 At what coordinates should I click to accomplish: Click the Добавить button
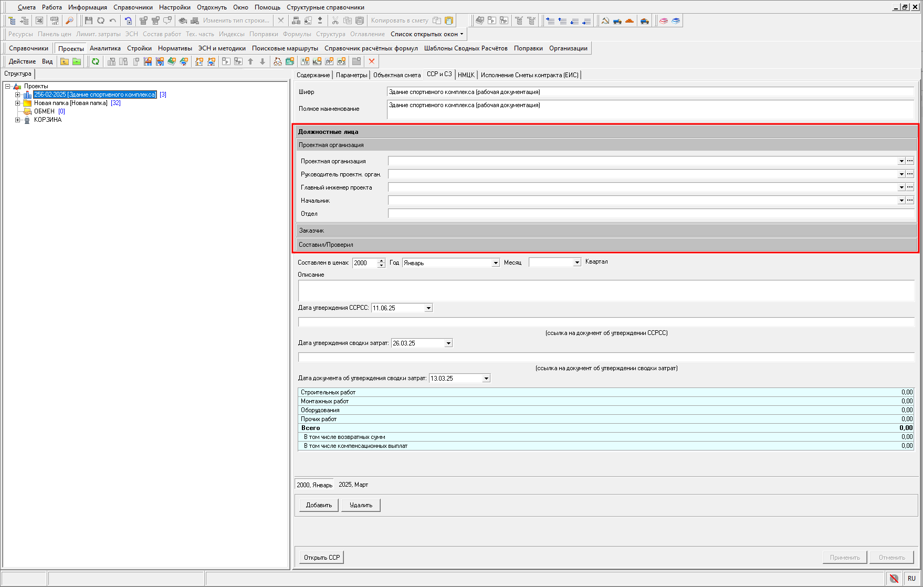[x=319, y=505]
